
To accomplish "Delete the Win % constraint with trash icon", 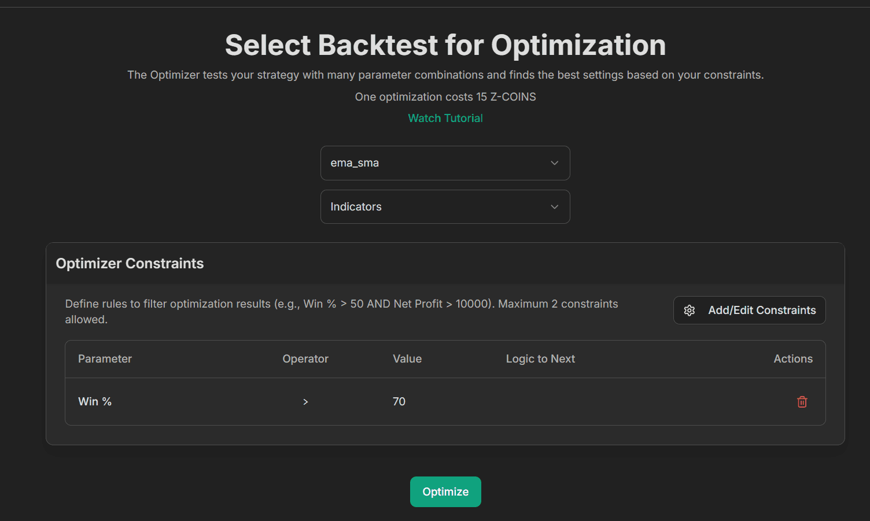I will coord(802,402).
